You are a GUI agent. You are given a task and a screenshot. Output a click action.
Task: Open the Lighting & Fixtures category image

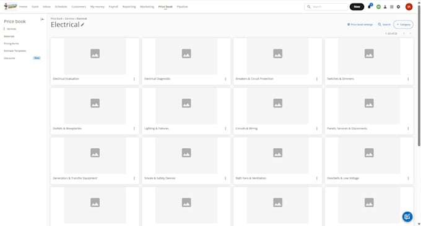point(186,106)
